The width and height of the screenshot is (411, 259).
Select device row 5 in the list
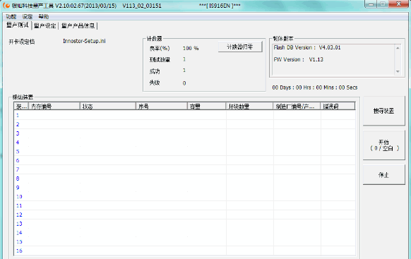tap(185, 151)
